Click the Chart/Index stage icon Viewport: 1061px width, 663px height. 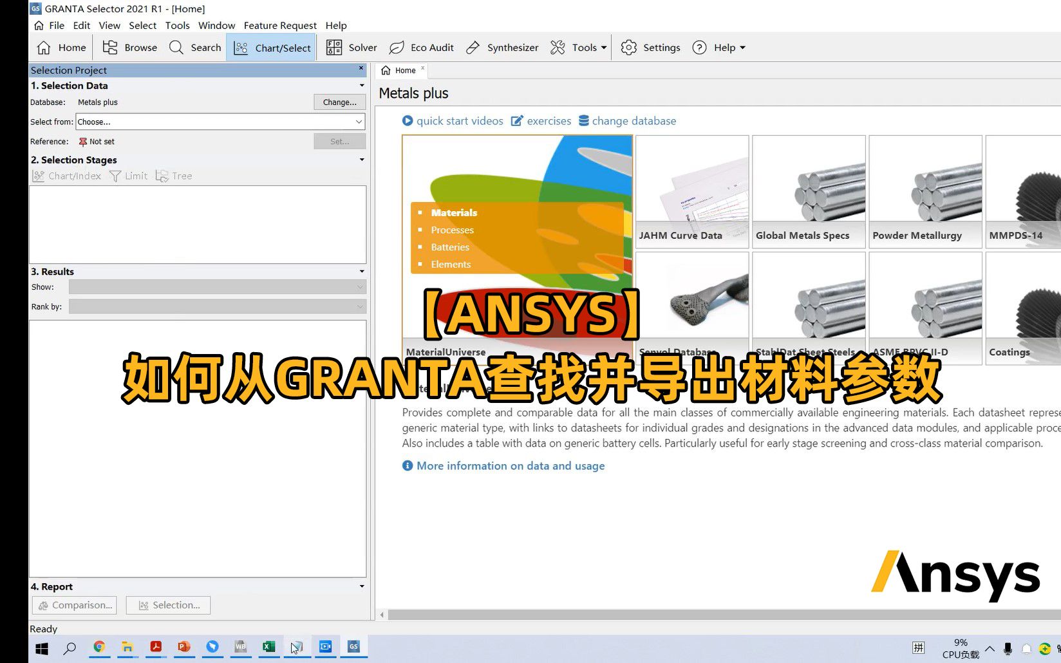click(x=67, y=176)
